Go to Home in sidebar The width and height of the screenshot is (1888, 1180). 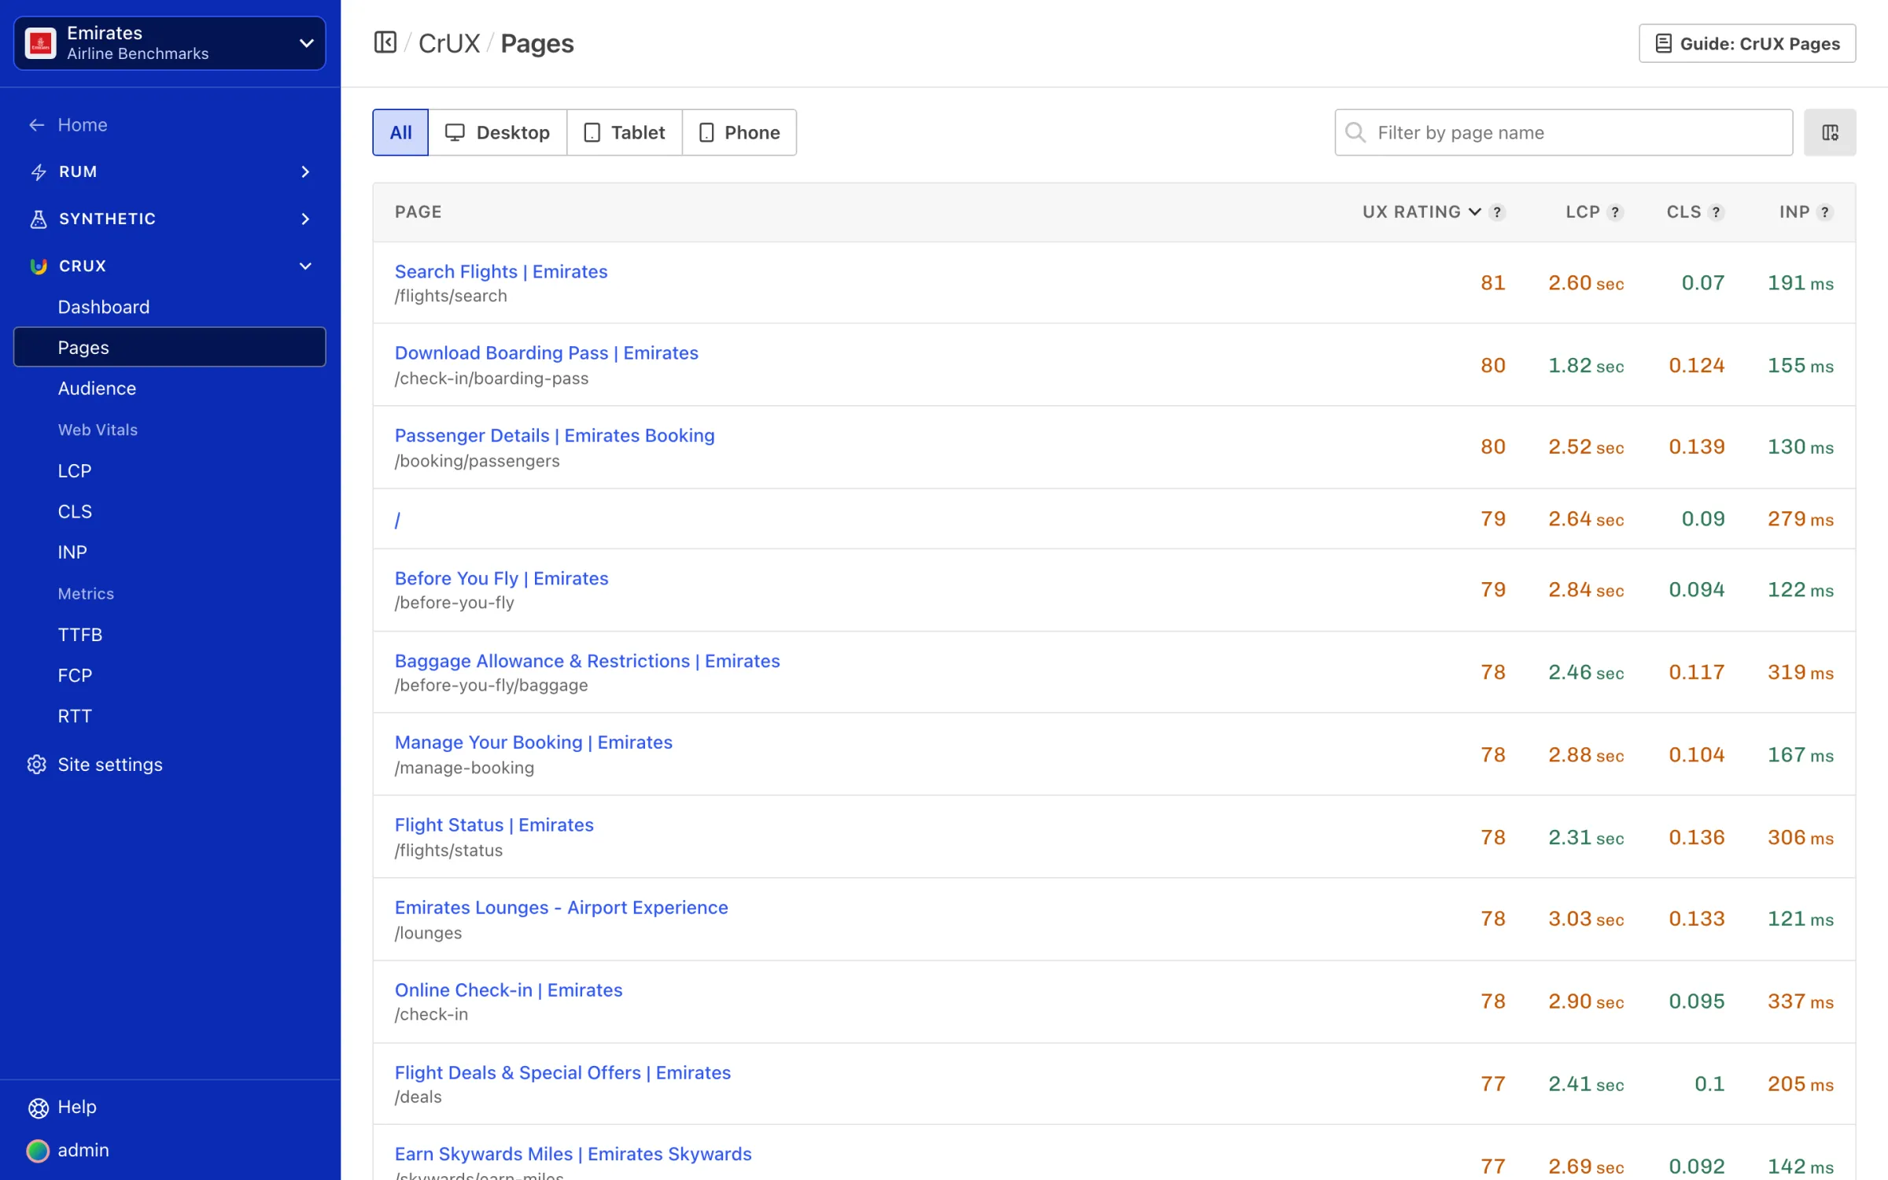point(83,125)
